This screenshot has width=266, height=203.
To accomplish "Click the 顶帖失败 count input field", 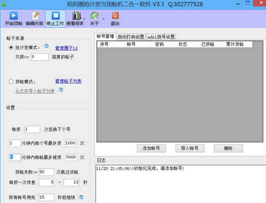I will tap(46, 172).
